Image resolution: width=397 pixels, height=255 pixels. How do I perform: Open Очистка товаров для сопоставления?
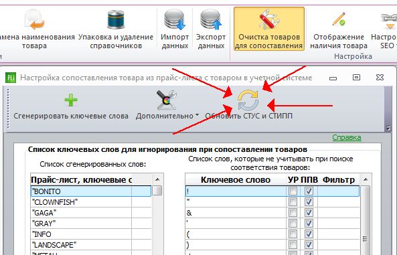click(x=269, y=29)
